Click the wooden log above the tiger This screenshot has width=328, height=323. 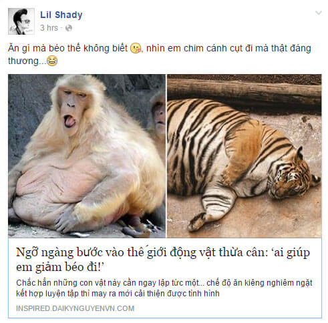[x=244, y=91]
